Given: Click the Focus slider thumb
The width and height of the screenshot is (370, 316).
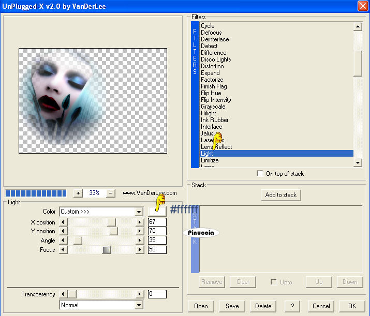Looking at the screenshot, I should [x=107, y=249].
